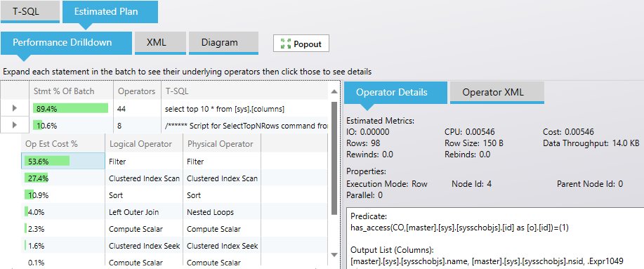Image resolution: width=644 pixels, height=269 pixels.
Task: Select the Sort logical operator row
Action: point(175,195)
